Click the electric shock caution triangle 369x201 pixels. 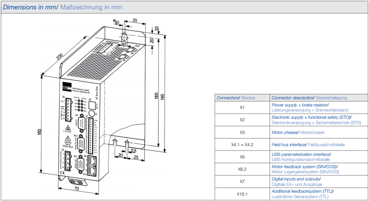68,139
